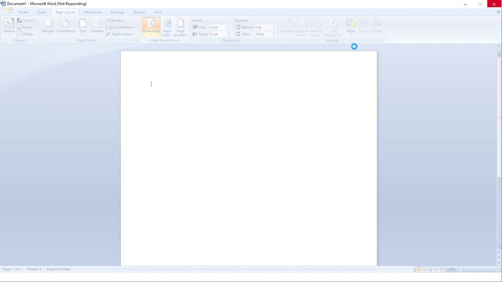The image size is (502, 282).
Task: Open the page Size options
Action: pos(82,27)
